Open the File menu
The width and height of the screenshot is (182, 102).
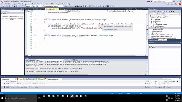pos(2,4)
